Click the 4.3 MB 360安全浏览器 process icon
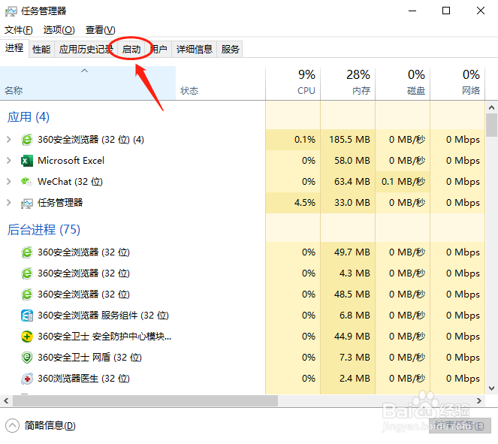The width and height of the screenshot is (498, 444). coord(27,273)
